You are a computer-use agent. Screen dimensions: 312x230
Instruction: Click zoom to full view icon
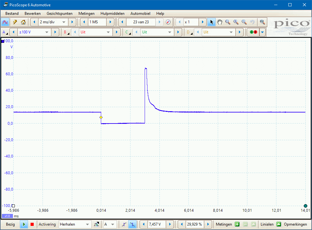click(x=262, y=22)
